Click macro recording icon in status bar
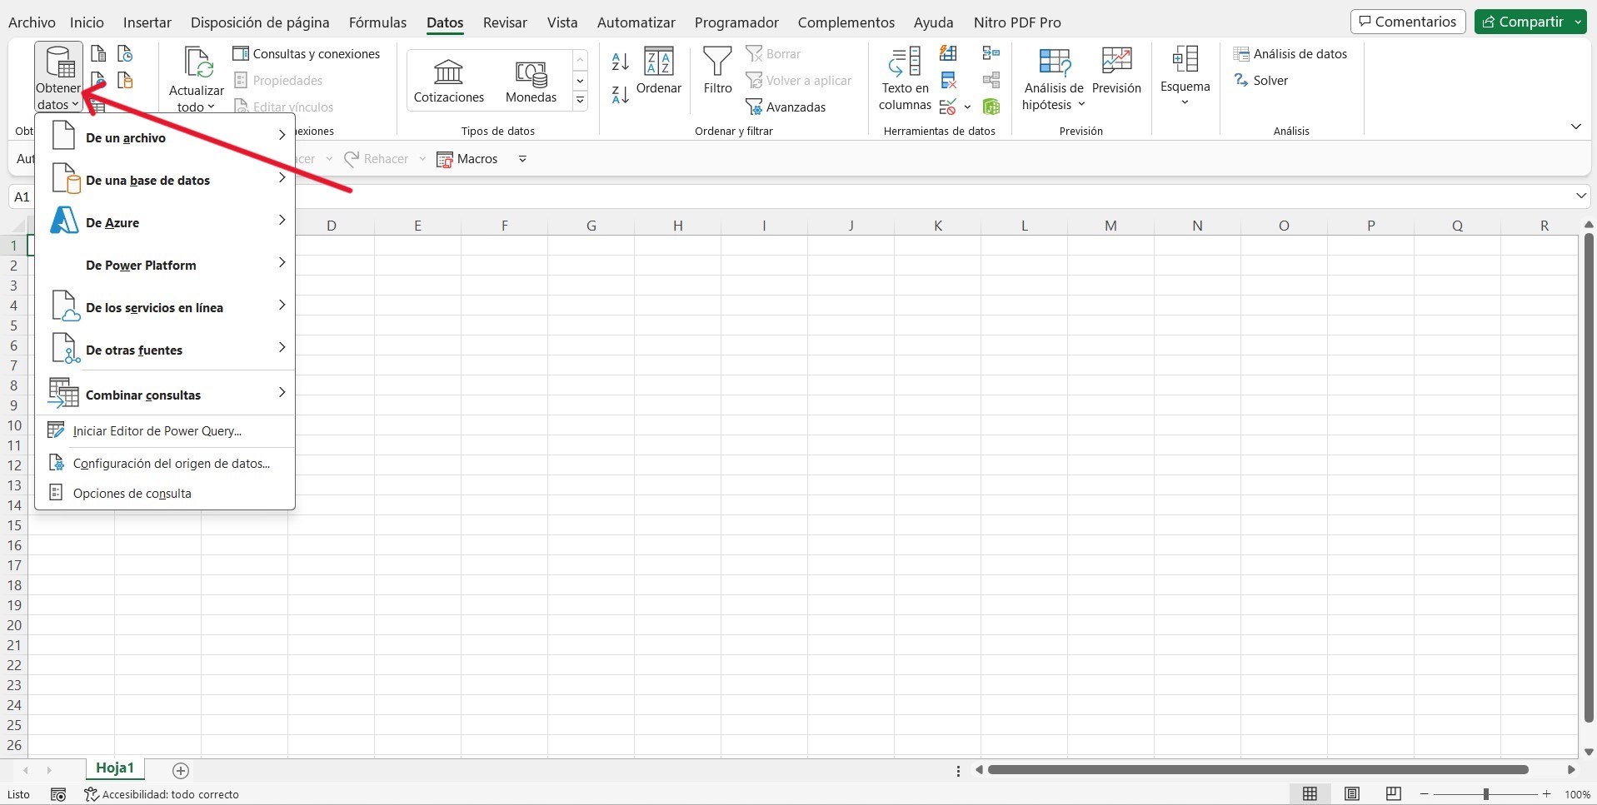The image size is (1597, 805). click(58, 794)
